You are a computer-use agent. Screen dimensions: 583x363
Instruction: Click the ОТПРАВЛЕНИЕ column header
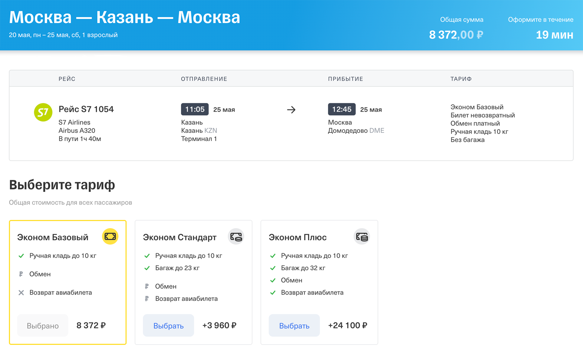click(x=204, y=79)
